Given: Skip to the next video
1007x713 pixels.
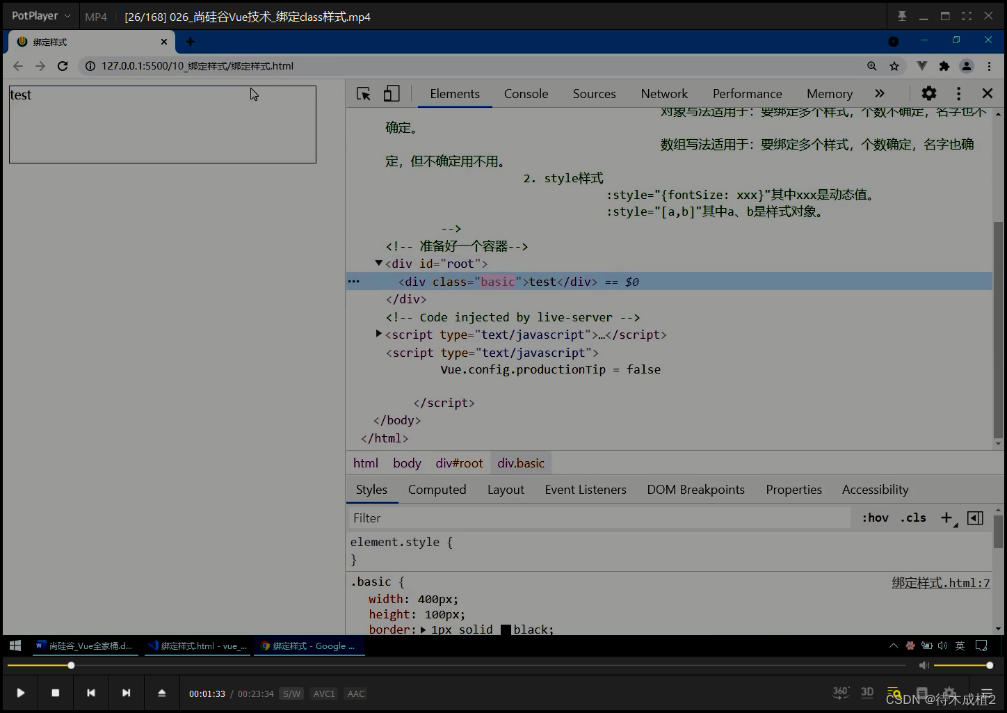Looking at the screenshot, I should pos(126,693).
